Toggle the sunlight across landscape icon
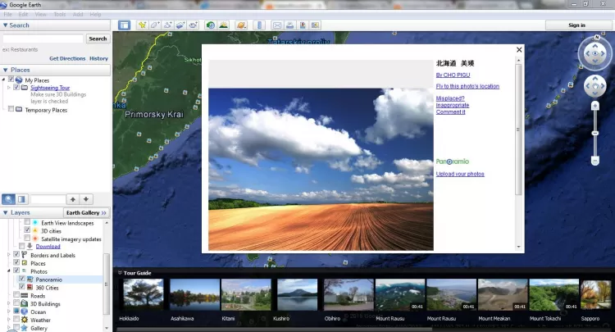Viewport: 615px width, 332px height. click(x=224, y=25)
